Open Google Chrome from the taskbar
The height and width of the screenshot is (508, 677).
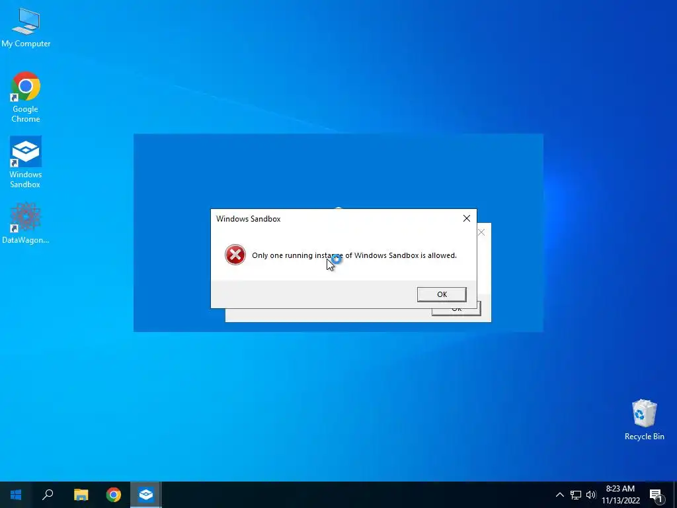114,495
